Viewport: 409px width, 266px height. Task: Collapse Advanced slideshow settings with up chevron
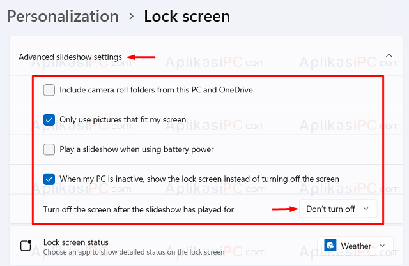pyautogui.click(x=389, y=55)
